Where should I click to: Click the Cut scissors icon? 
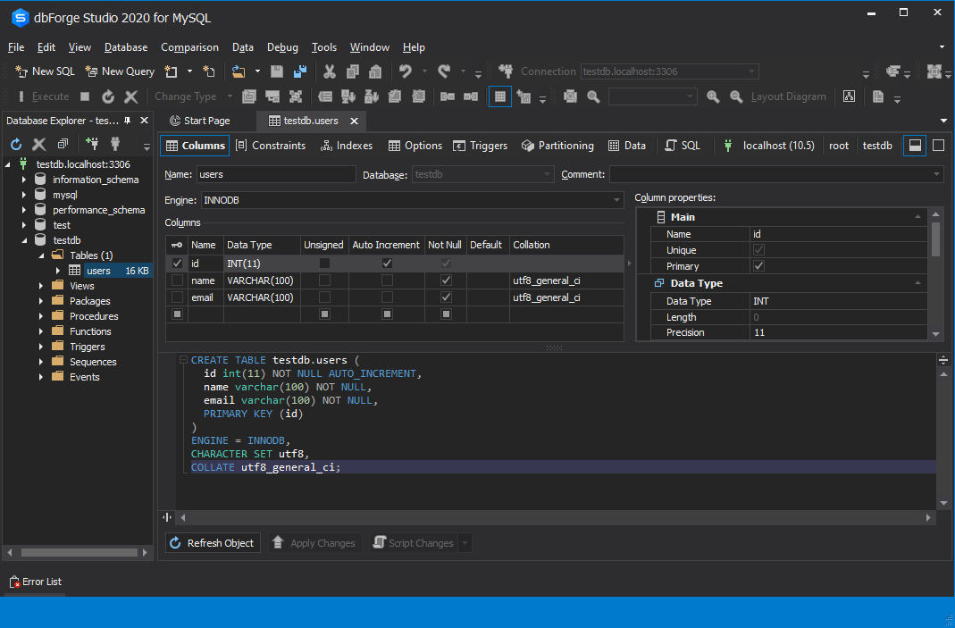click(330, 71)
